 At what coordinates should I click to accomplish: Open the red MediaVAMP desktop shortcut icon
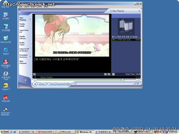point(6,64)
